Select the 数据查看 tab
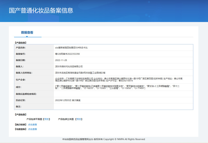The height and width of the screenshot is (143, 208). point(27,32)
